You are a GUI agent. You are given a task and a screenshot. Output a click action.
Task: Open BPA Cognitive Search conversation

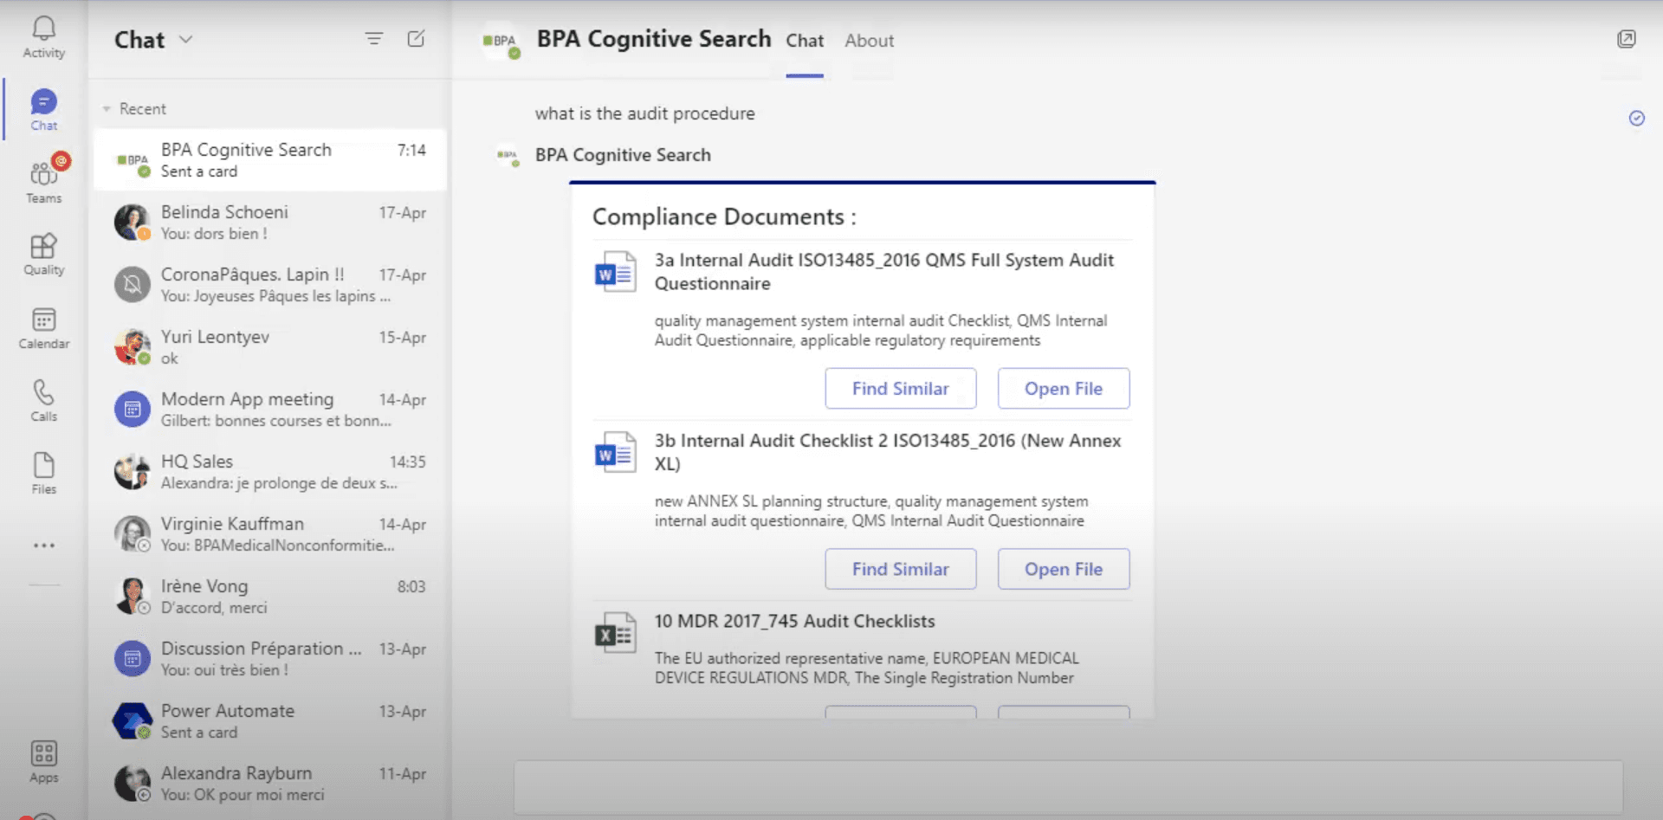tap(270, 160)
